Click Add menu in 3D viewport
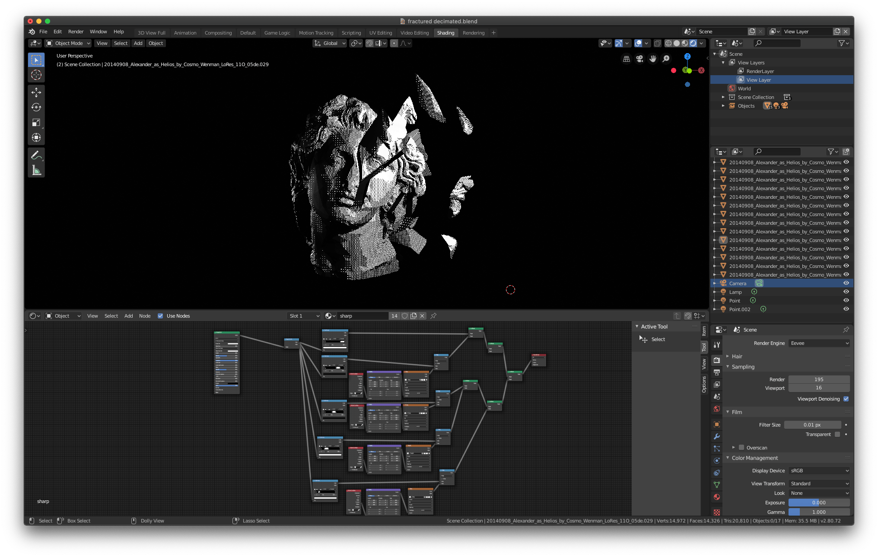Viewport: 878px width, 557px height. [137, 43]
